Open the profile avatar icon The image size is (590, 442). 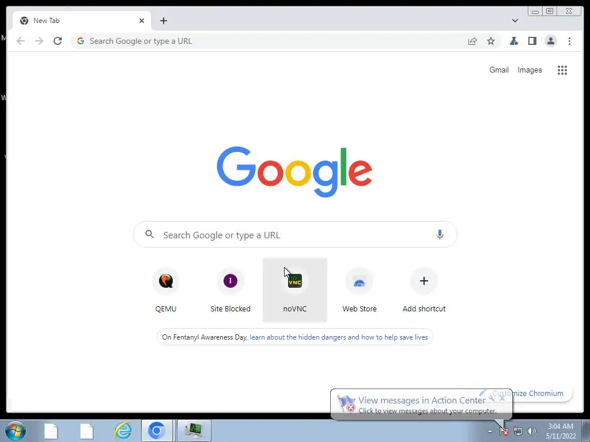click(x=550, y=41)
